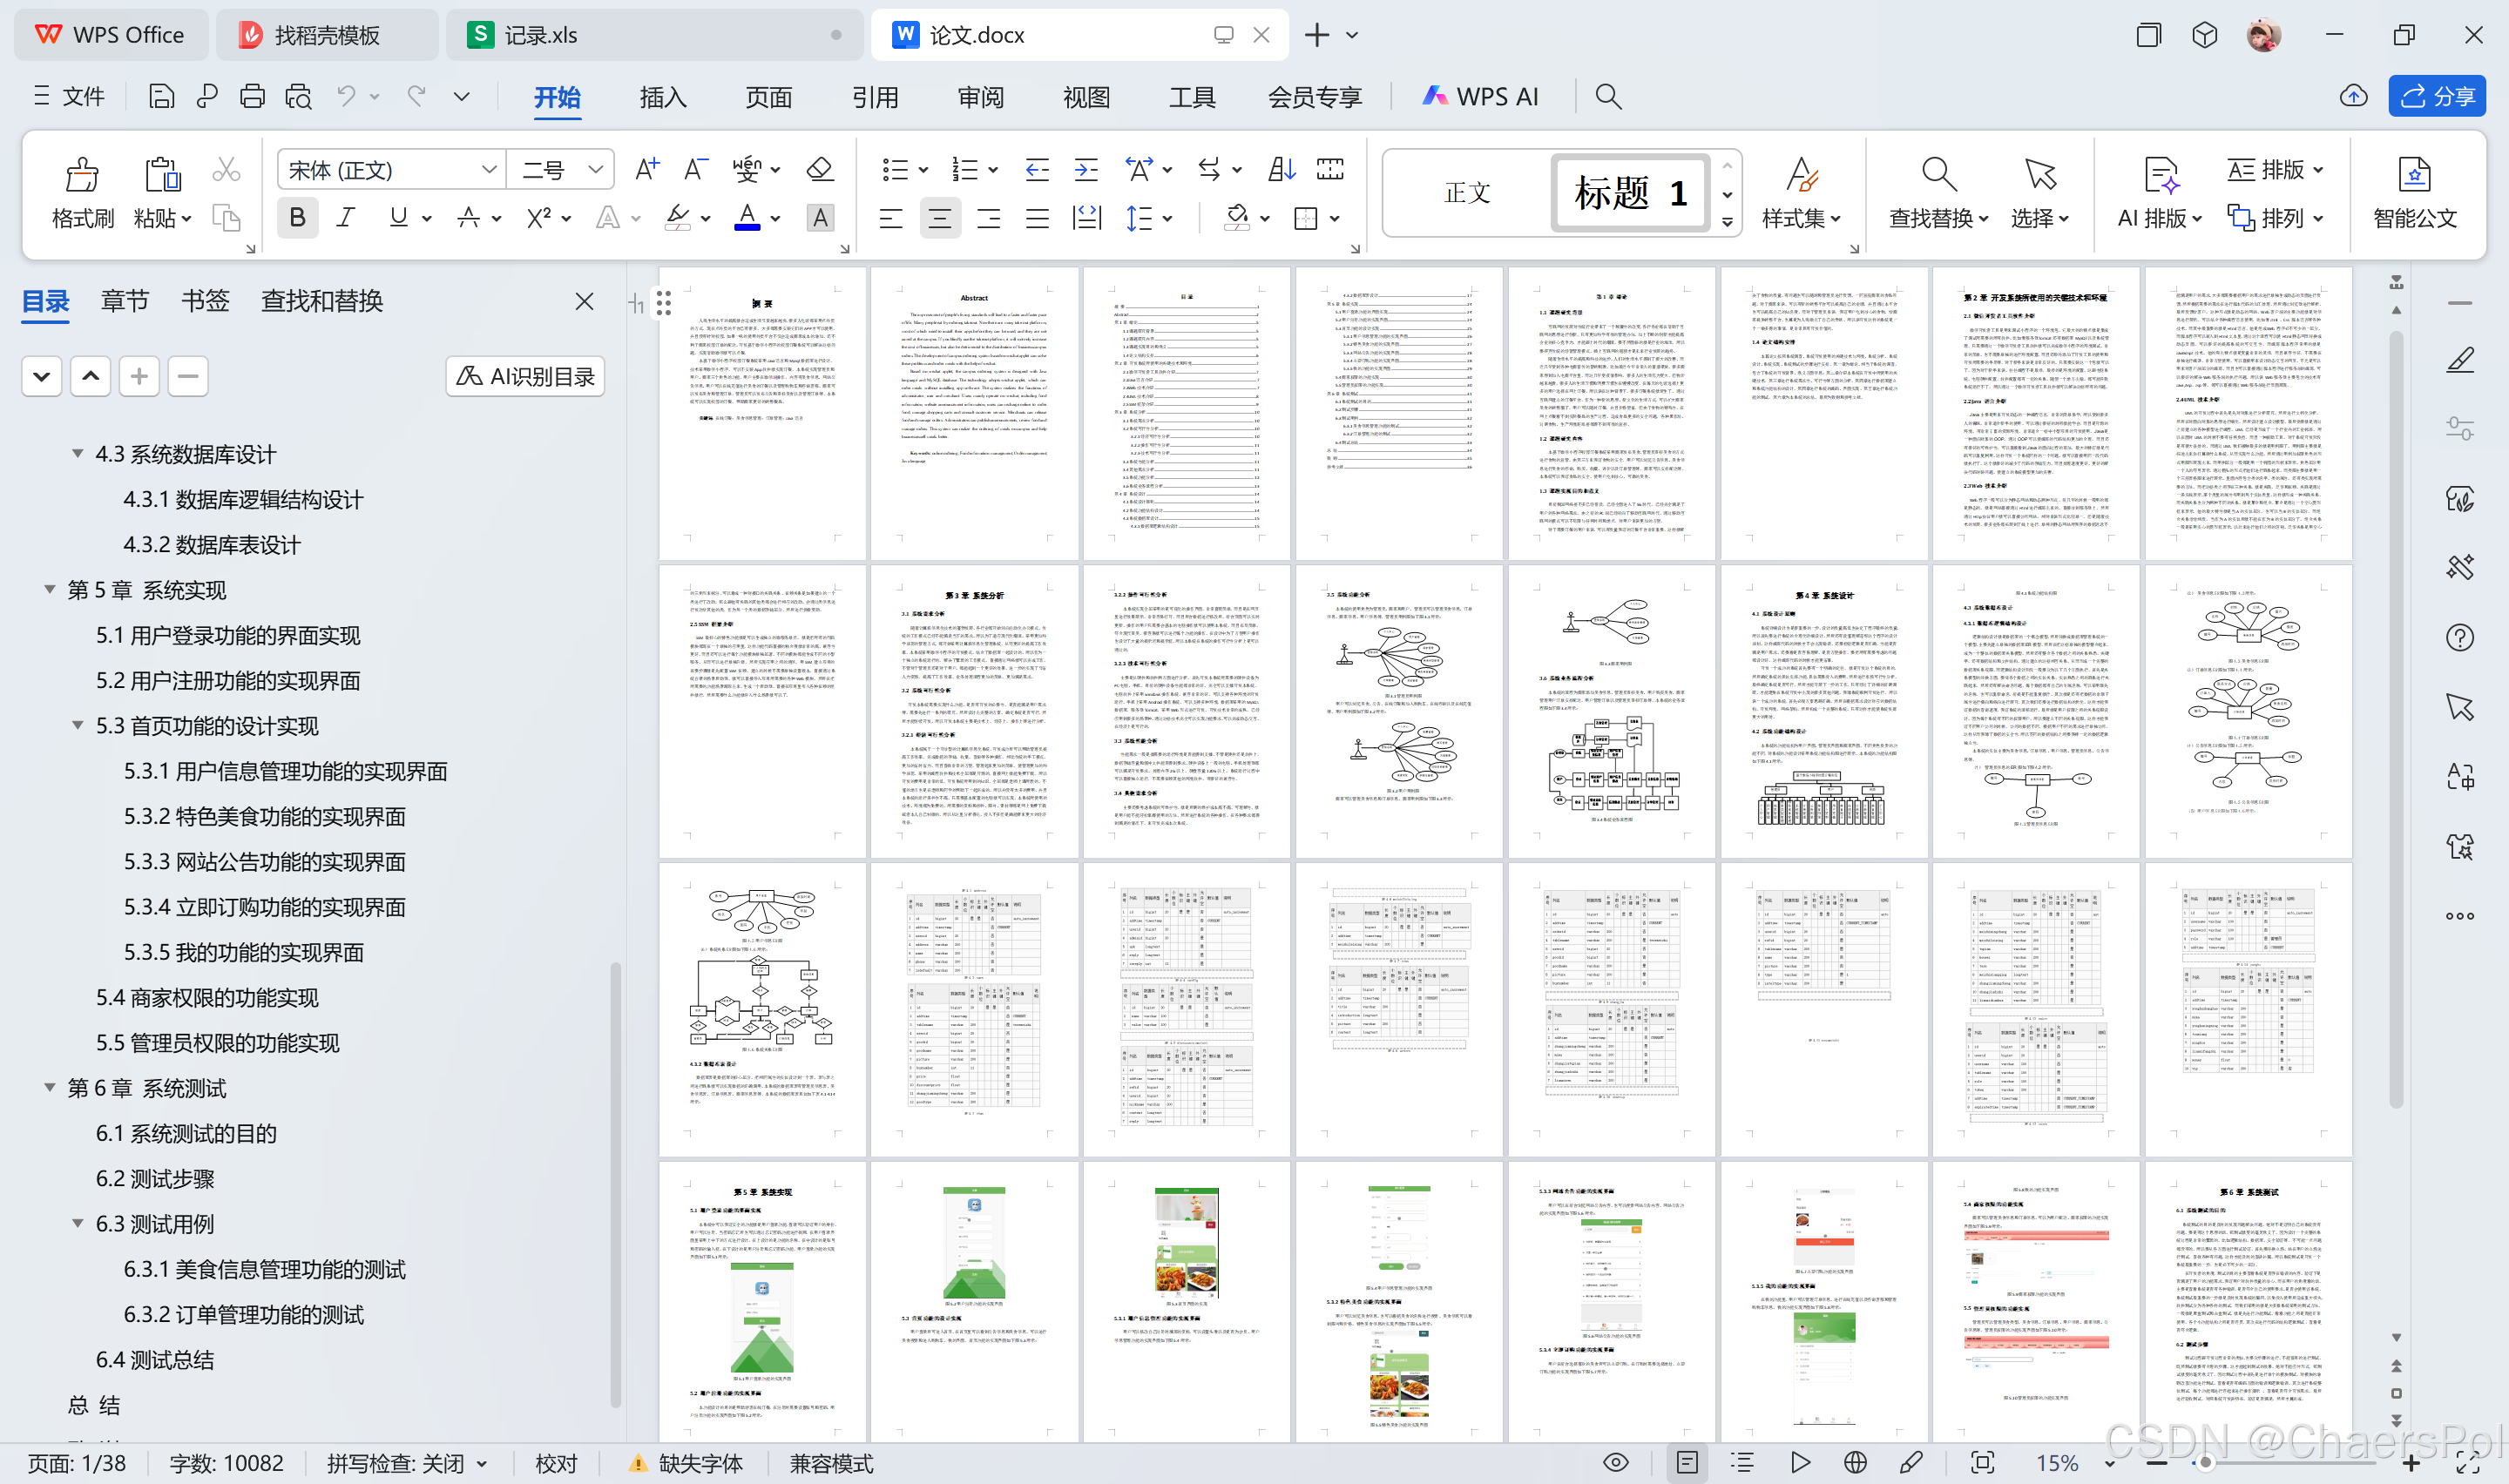Toggle Bold formatting

(297, 218)
